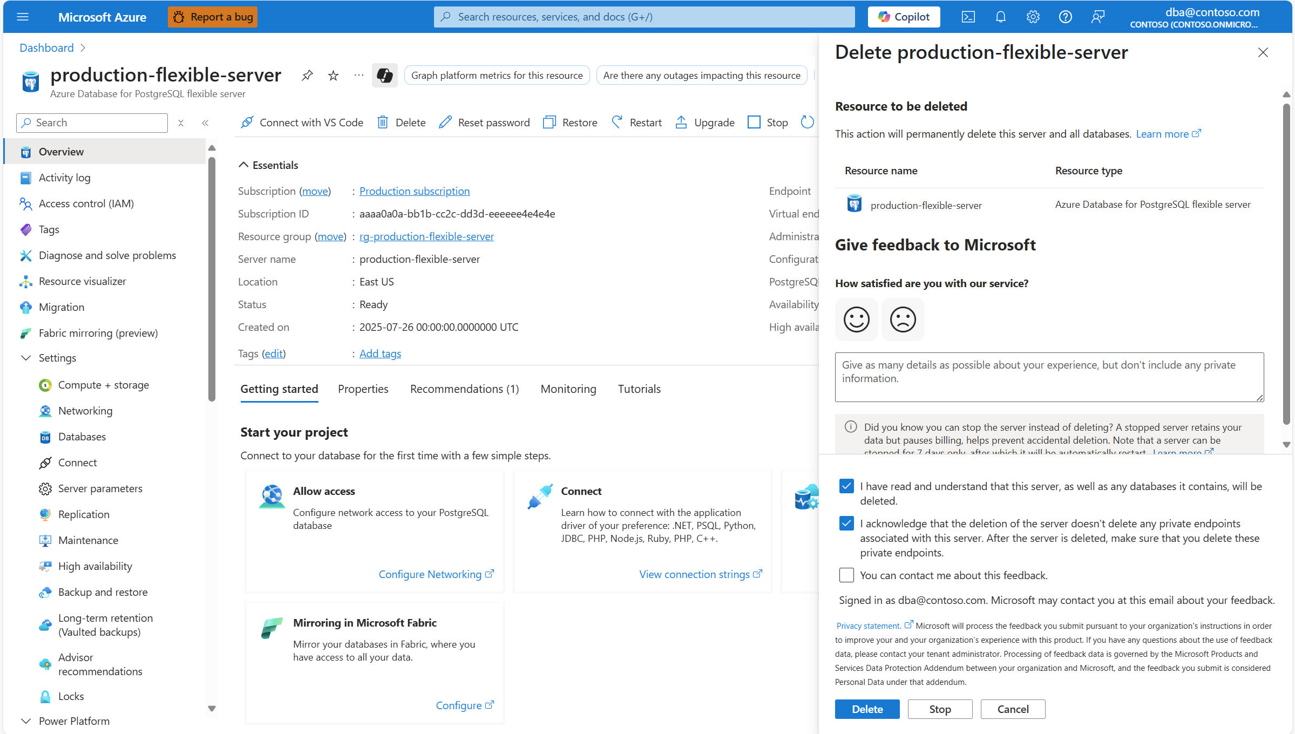The height and width of the screenshot is (734, 1295).
Task: Uncheck the server deletion acknowledgment checkbox
Action: pyautogui.click(x=846, y=486)
